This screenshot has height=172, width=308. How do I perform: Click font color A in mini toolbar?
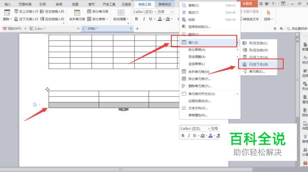click(x=211, y=136)
